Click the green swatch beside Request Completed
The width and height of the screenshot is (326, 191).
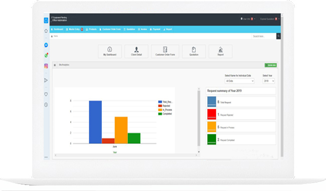click(212, 139)
